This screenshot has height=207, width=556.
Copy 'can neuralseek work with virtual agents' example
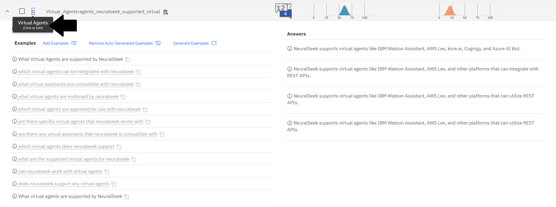pos(107,172)
